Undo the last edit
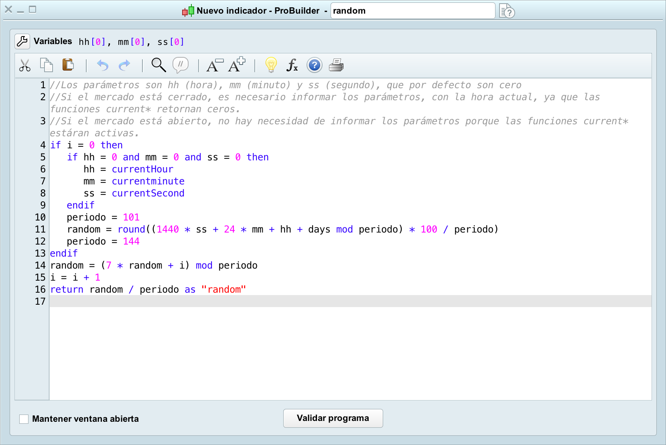 coord(103,65)
